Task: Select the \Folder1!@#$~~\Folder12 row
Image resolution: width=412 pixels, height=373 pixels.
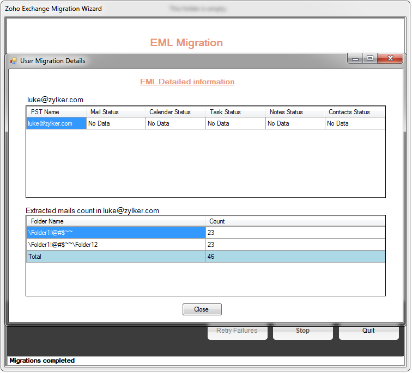Action: click(116, 245)
